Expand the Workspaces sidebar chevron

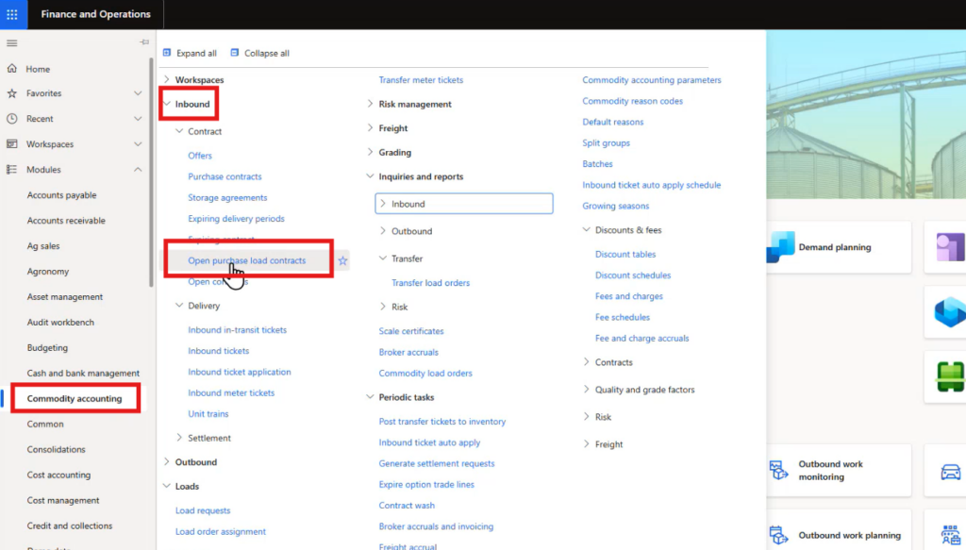138,143
